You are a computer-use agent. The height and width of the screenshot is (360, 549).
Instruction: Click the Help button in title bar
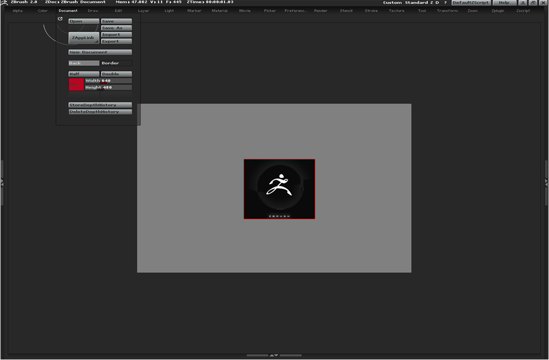pos(504,2)
